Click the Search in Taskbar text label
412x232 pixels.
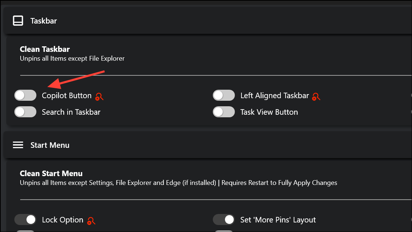point(71,112)
